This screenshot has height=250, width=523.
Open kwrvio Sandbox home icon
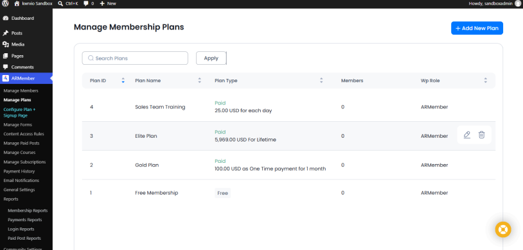[x=17, y=4]
